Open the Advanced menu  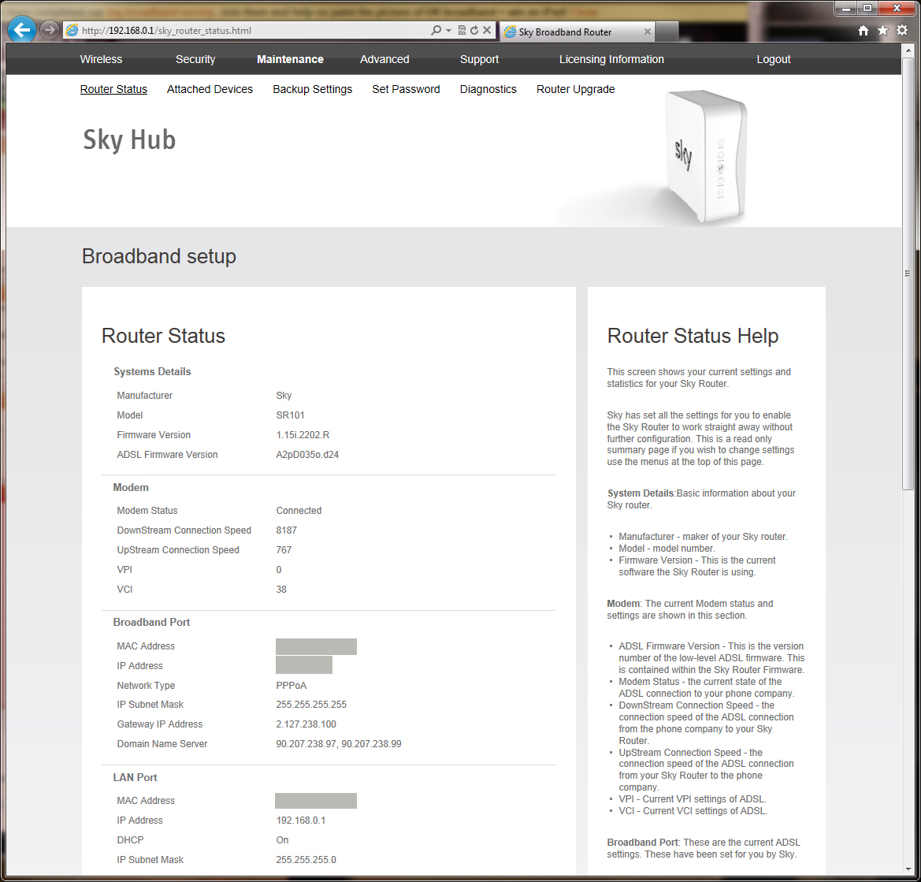point(384,59)
